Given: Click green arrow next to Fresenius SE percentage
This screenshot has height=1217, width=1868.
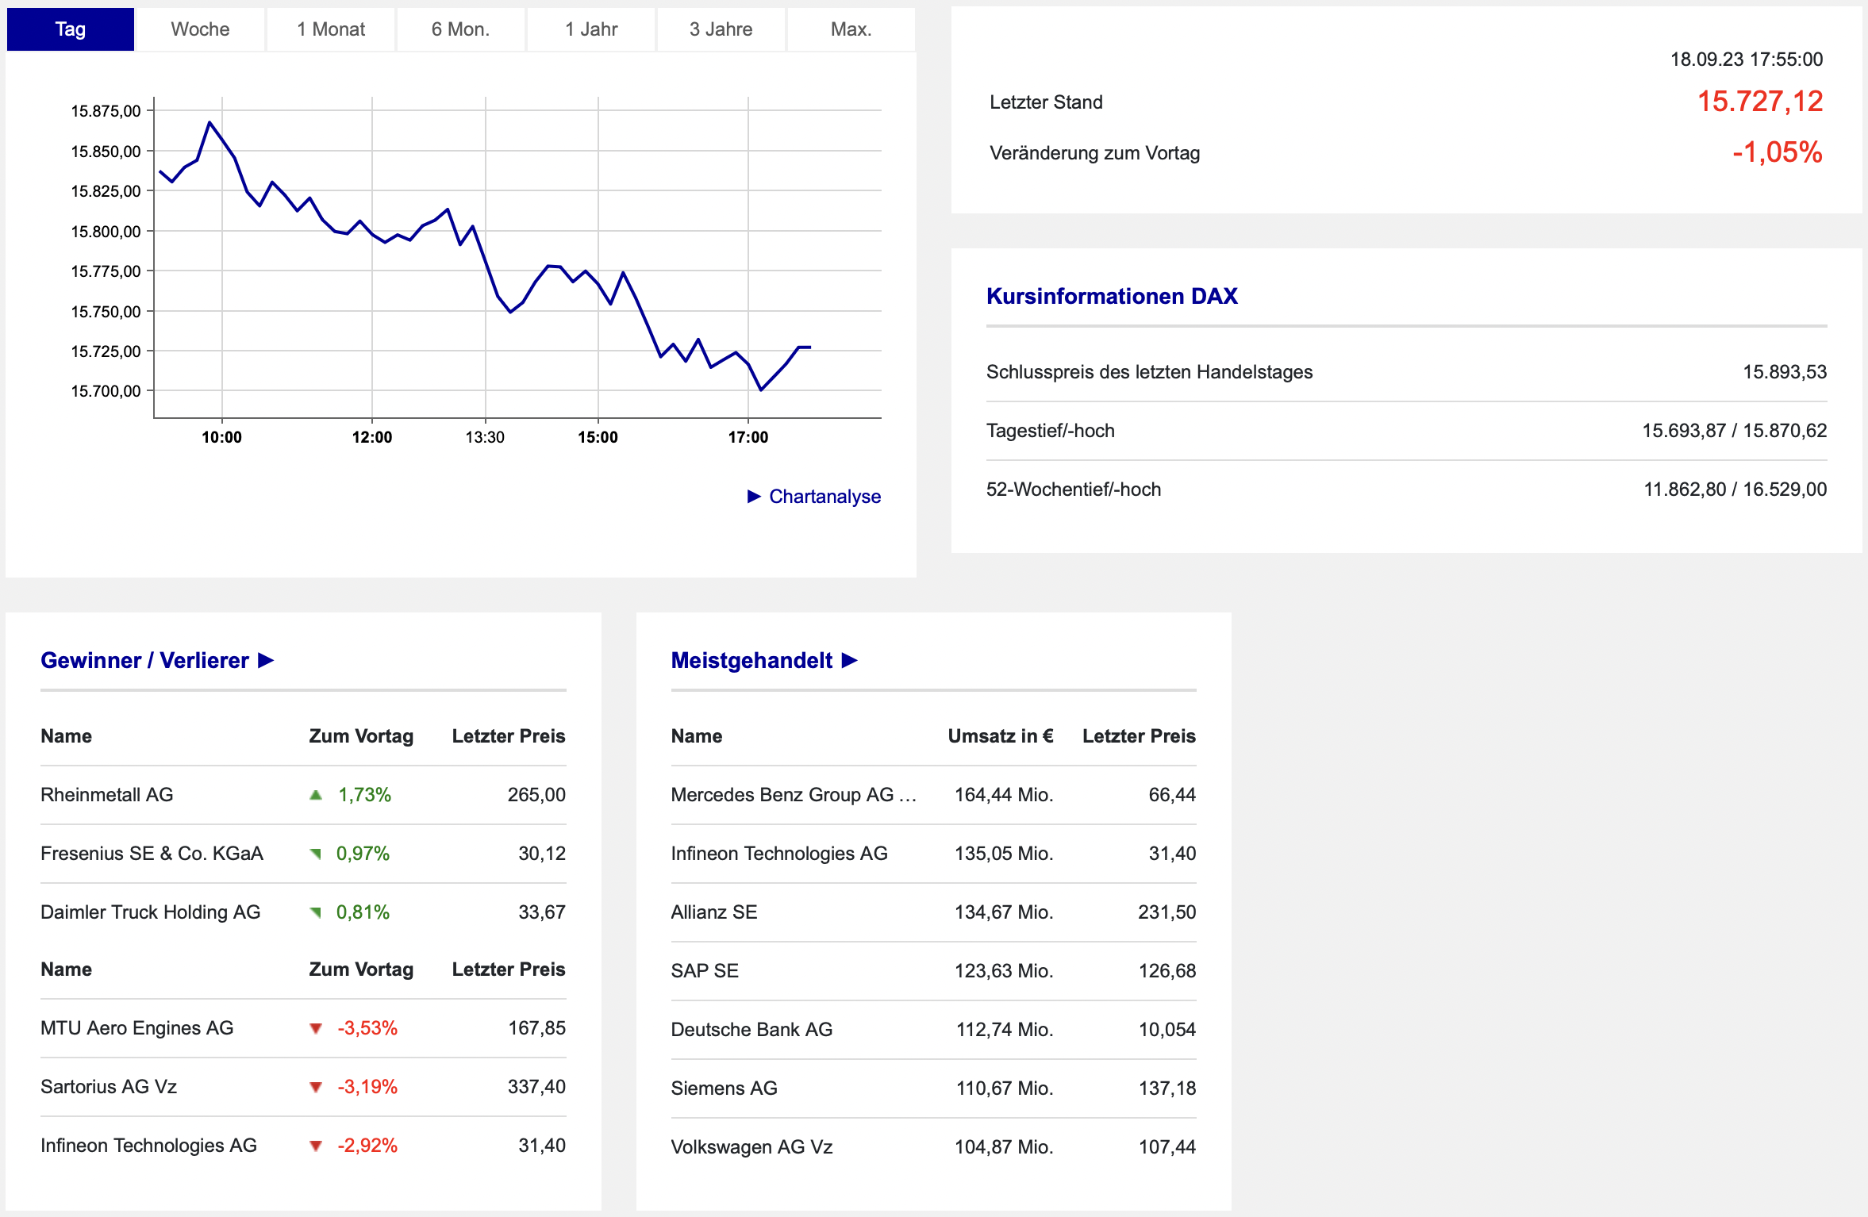Looking at the screenshot, I should coord(316,854).
